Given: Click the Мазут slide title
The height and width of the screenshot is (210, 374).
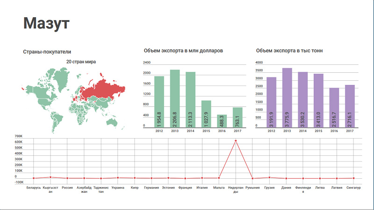Looking at the screenshot, I should click(x=46, y=23).
